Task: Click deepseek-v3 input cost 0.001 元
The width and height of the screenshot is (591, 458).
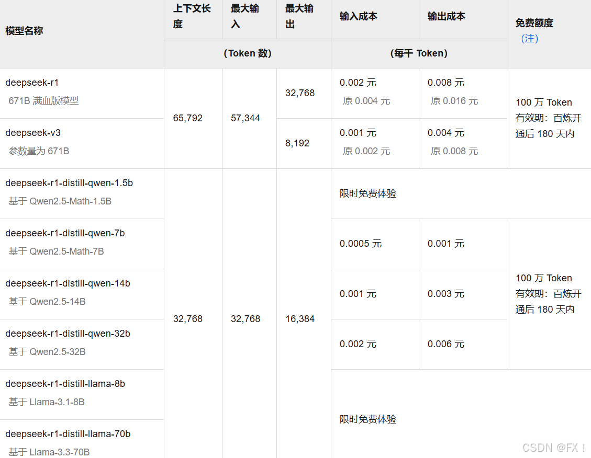Action: pyautogui.click(x=358, y=133)
